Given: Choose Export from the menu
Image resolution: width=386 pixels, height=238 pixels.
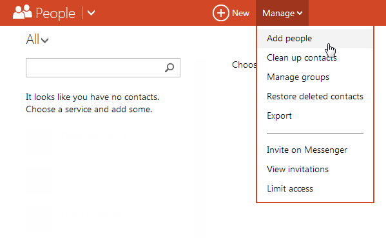Looking at the screenshot, I should pos(315,116).
